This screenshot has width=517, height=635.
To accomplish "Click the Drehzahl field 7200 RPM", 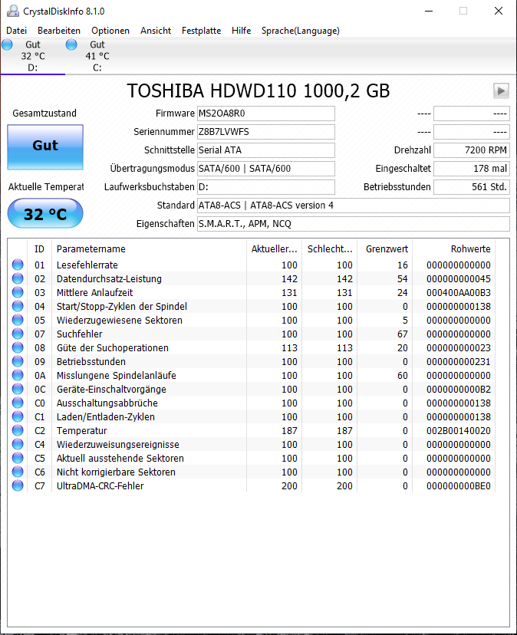I will coord(472,150).
